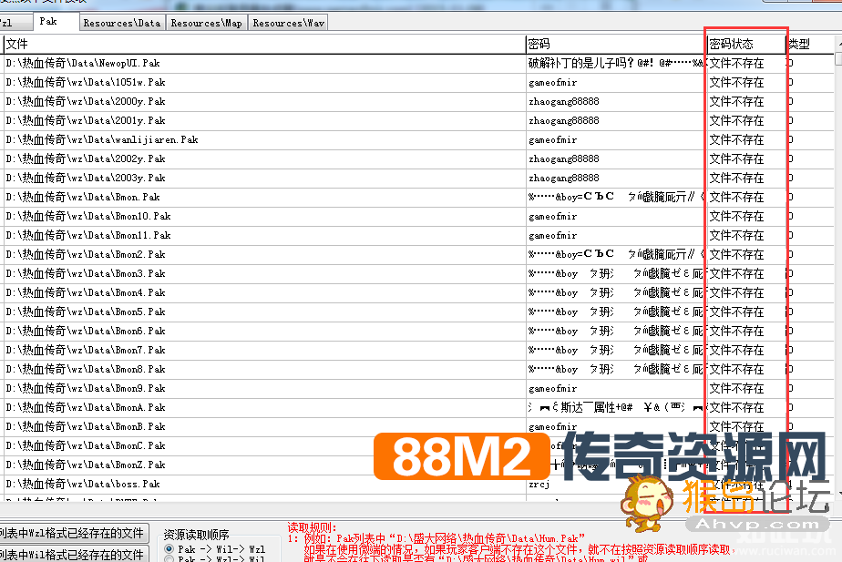Click 文件不存在 status for Bmon4.Pak
842x562 pixels.
pyautogui.click(x=736, y=293)
